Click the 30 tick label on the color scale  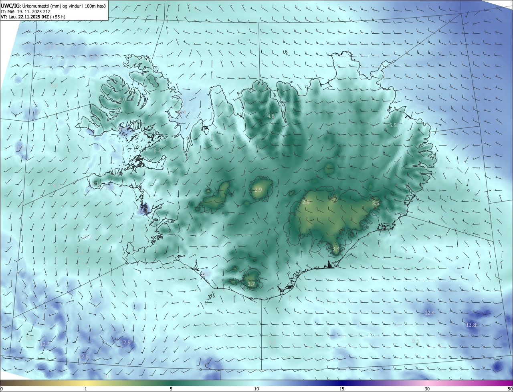point(427,389)
